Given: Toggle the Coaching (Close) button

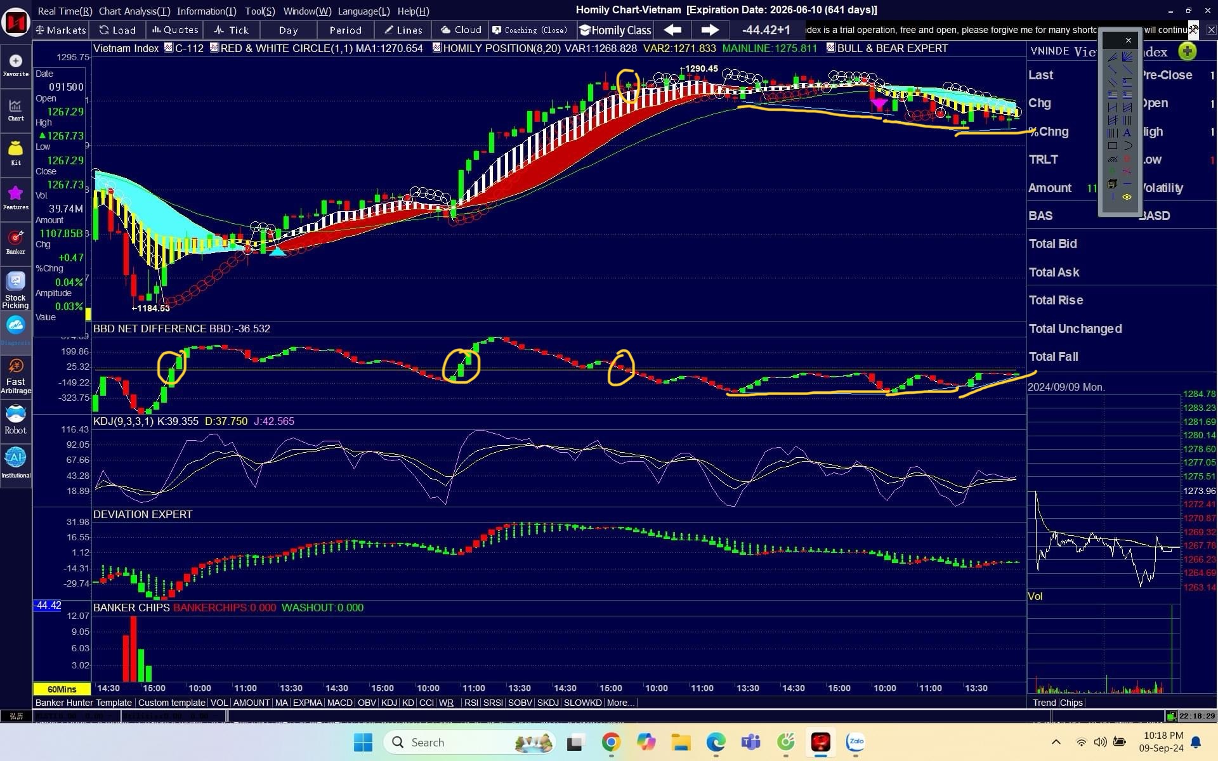Looking at the screenshot, I should [x=530, y=30].
